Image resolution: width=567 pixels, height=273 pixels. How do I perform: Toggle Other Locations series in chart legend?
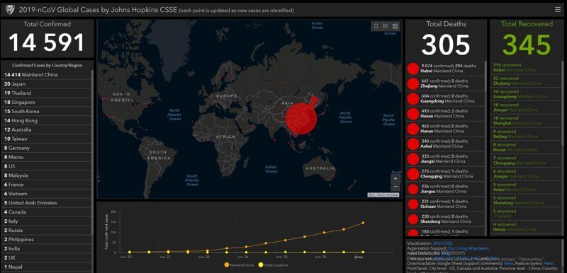(x=273, y=265)
